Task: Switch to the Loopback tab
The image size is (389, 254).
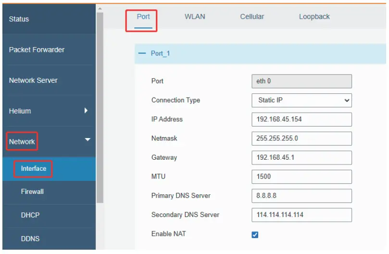Action: [x=314, y=17]
